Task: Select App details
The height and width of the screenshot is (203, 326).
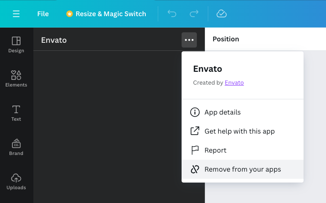Action: click(243, 112)
